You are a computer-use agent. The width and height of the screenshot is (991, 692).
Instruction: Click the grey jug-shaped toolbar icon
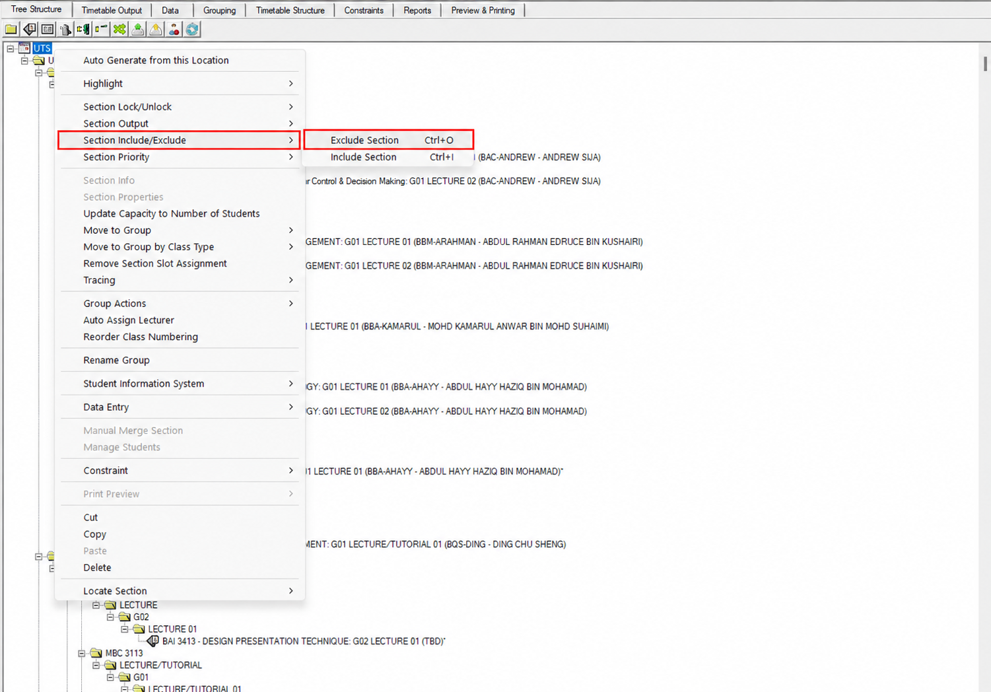coord(65,29)
